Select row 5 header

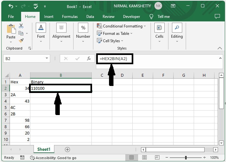point(6,107)
